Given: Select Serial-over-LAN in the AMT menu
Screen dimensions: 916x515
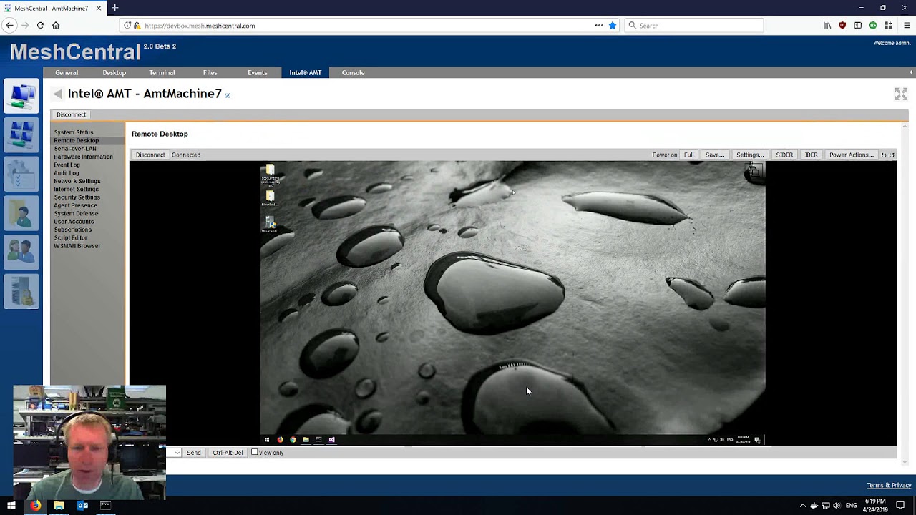Looking at the screenshot, I should pos(74,149).
